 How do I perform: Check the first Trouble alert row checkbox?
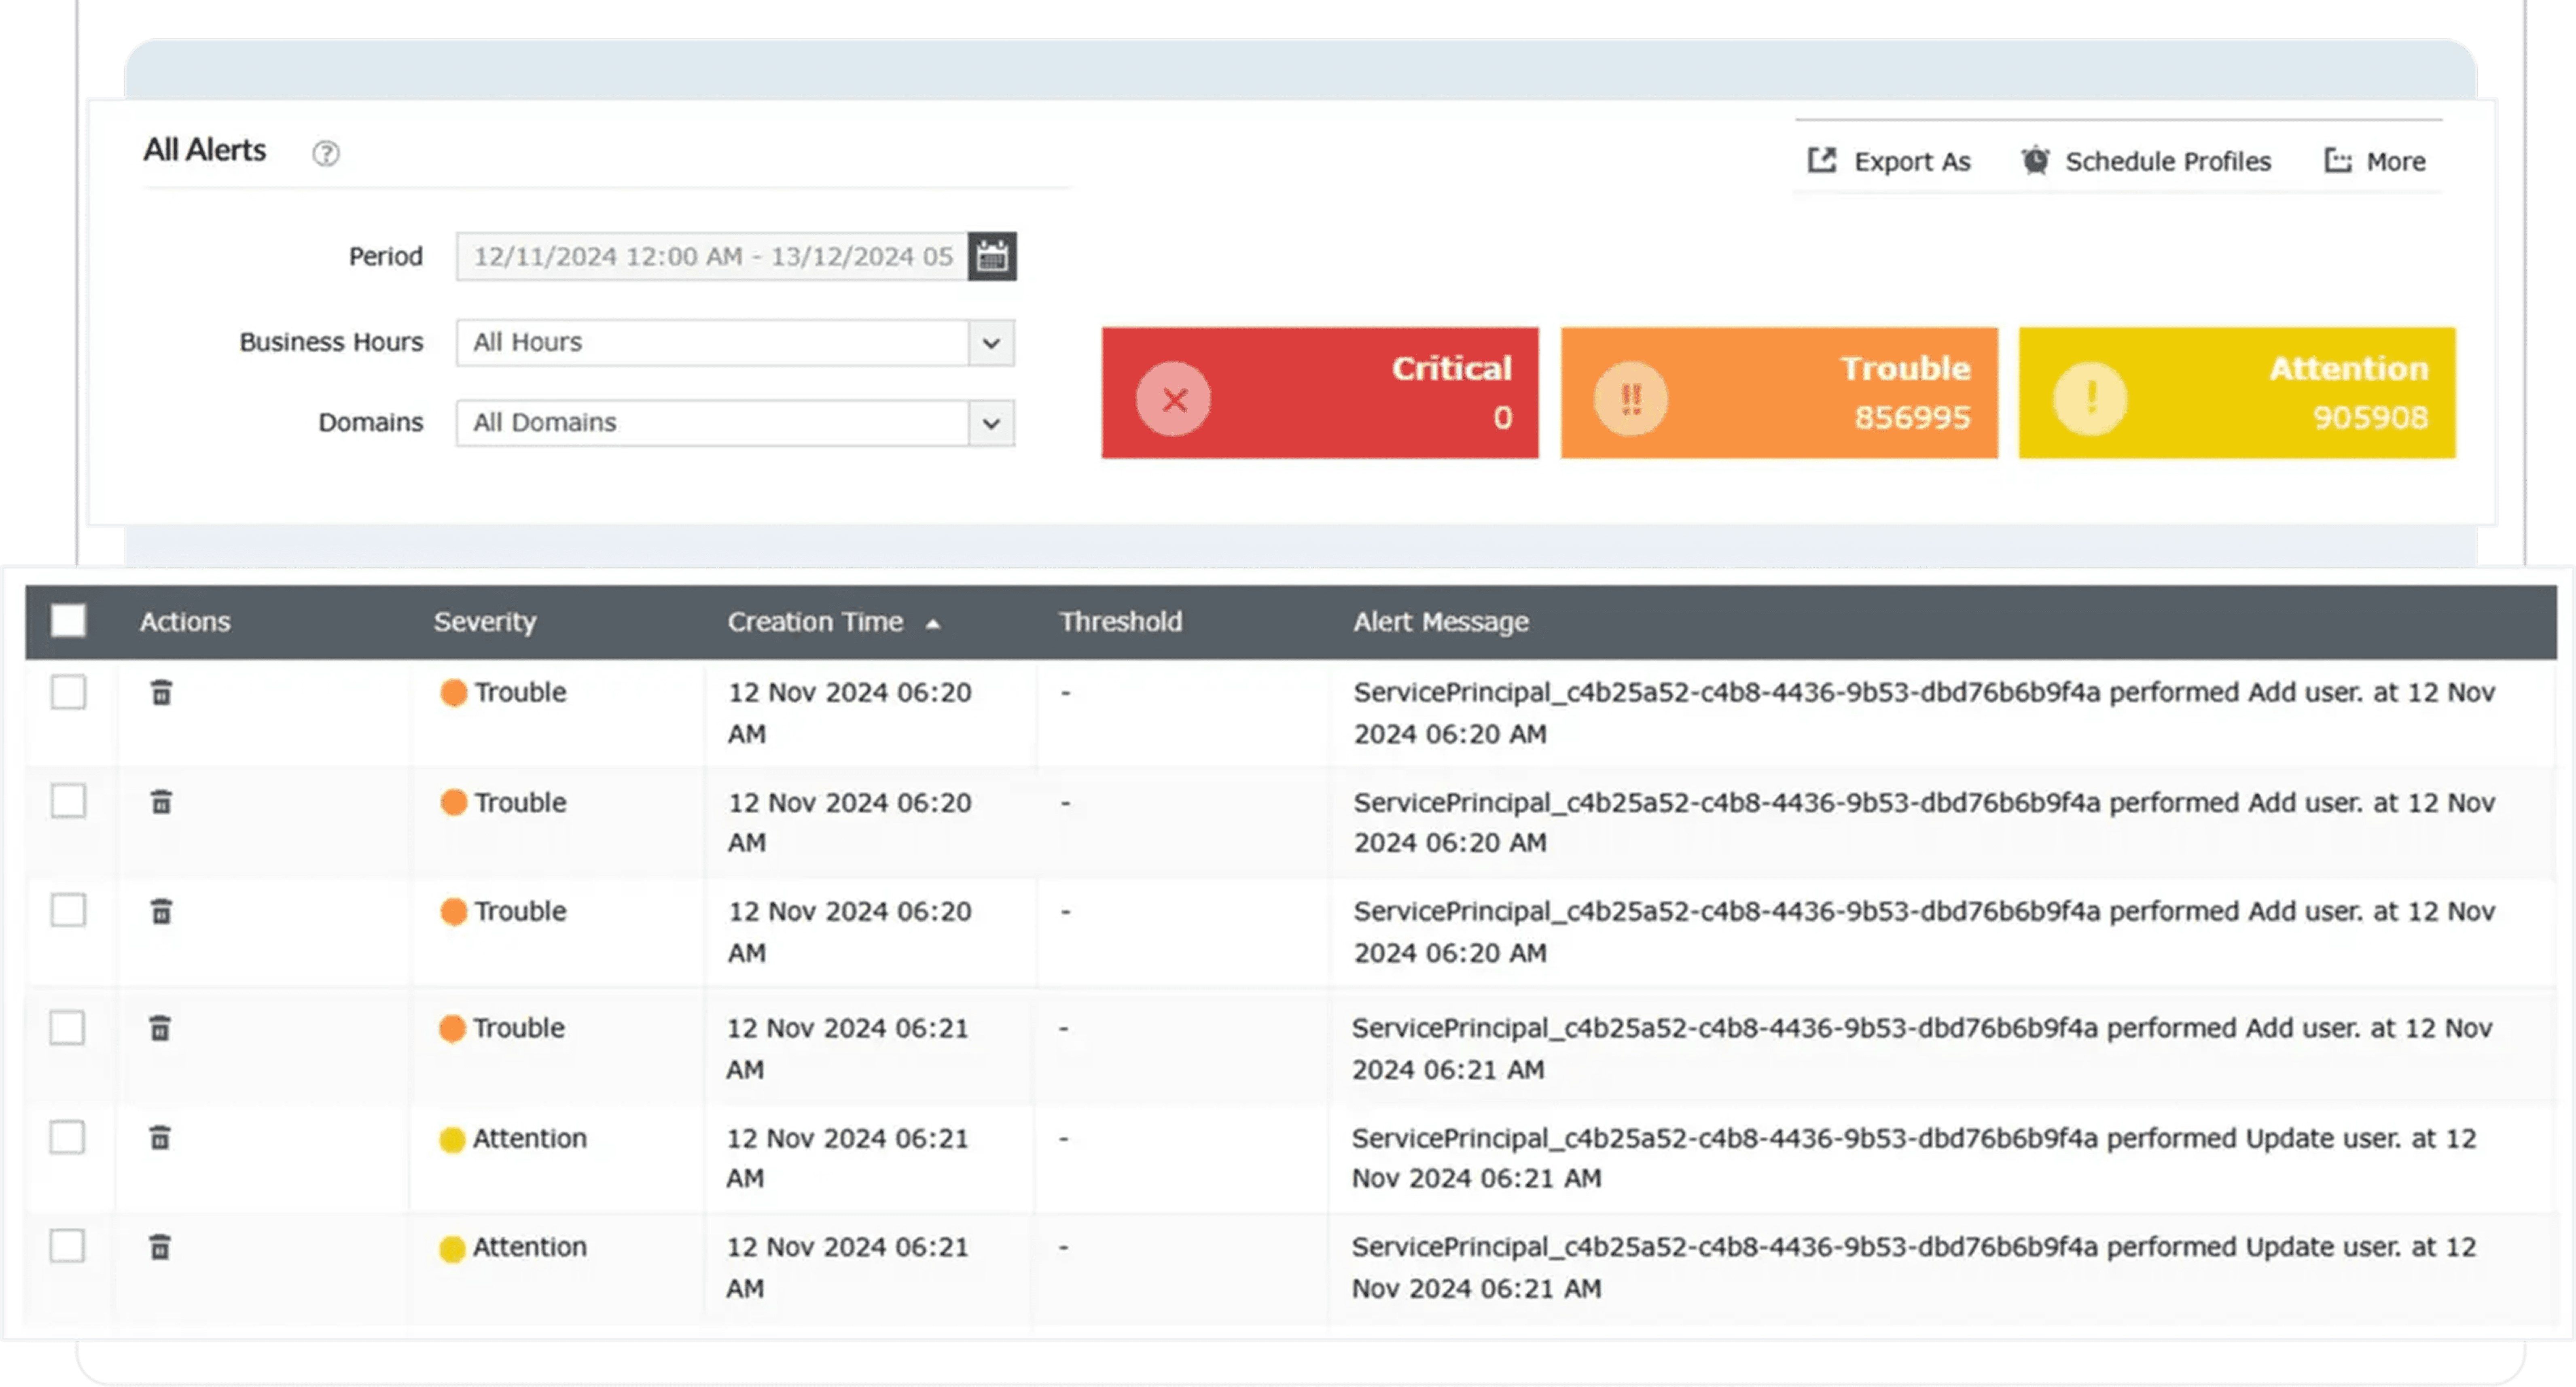(68, 692)
